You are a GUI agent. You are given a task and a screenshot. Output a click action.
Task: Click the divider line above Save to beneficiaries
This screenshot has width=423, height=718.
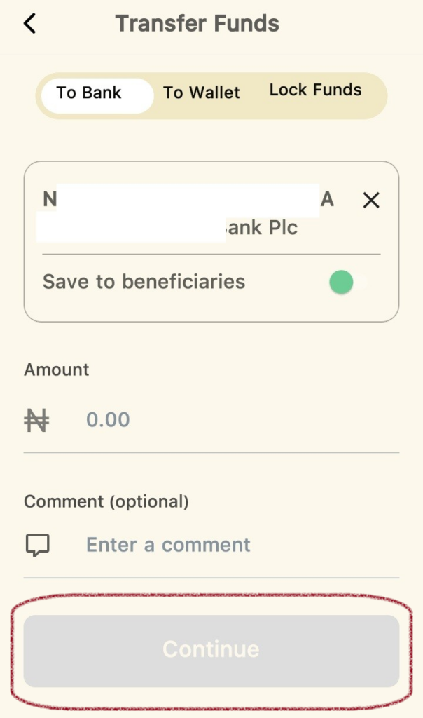(211, 254)
